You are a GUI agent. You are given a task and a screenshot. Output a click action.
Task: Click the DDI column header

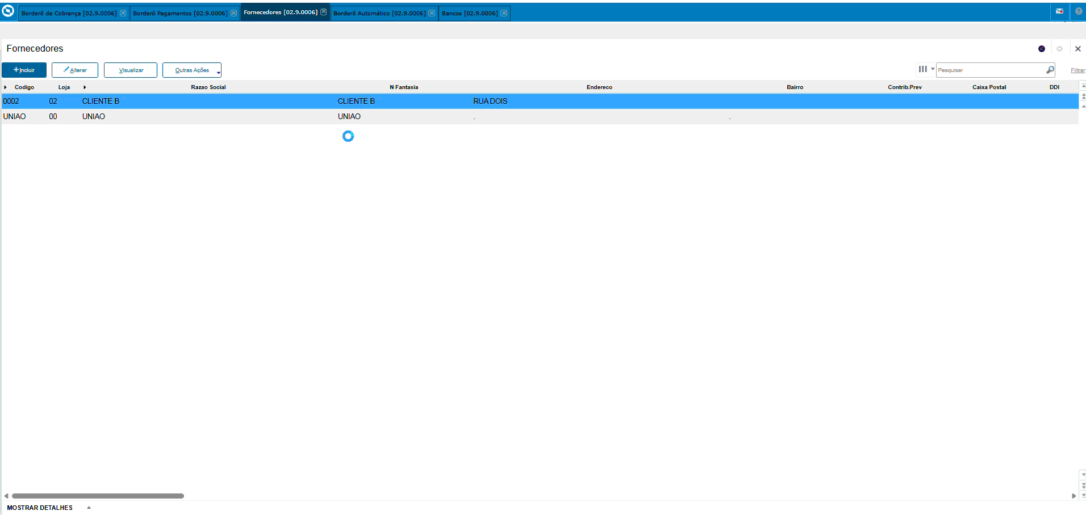point(1054,87)
